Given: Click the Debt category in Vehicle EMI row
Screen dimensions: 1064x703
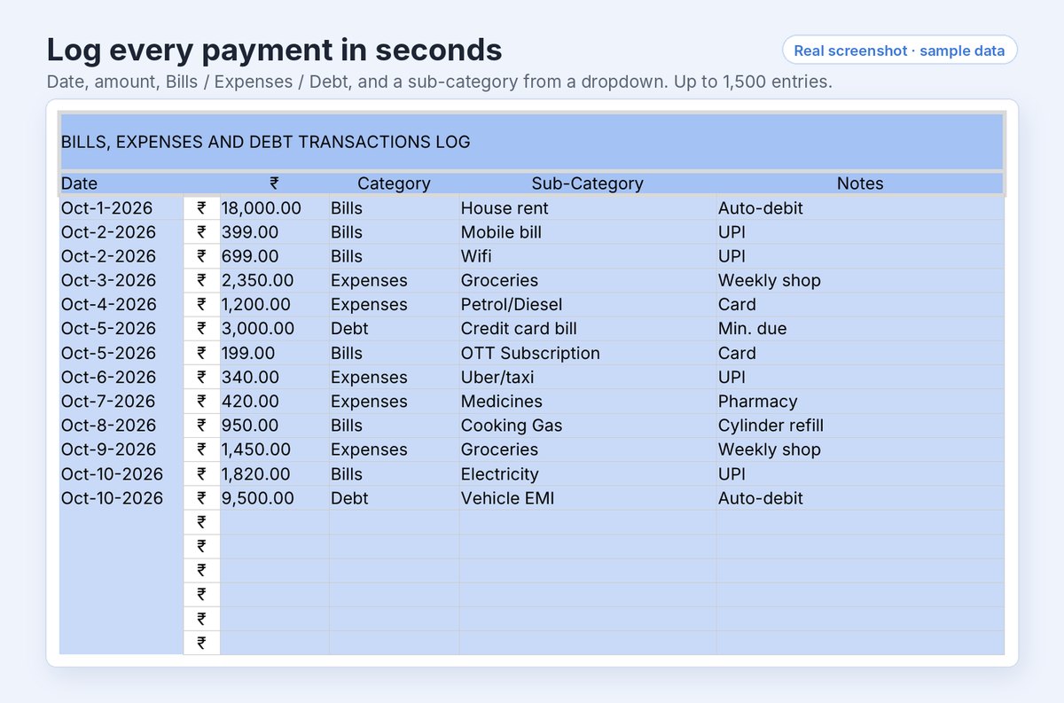Looking at the screenshot, I should (x=394, y=498).
